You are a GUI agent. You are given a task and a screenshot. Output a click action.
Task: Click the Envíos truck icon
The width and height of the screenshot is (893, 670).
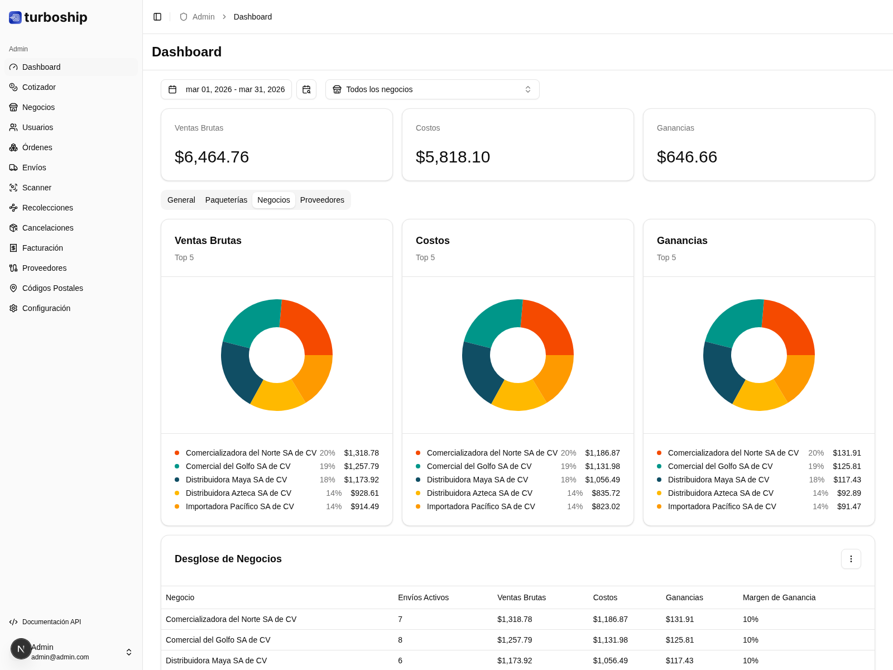pos(13,167)
